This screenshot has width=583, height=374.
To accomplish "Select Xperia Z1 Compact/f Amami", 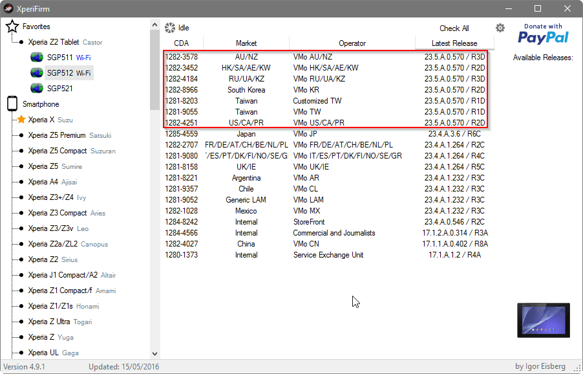I will click(72, 291).
